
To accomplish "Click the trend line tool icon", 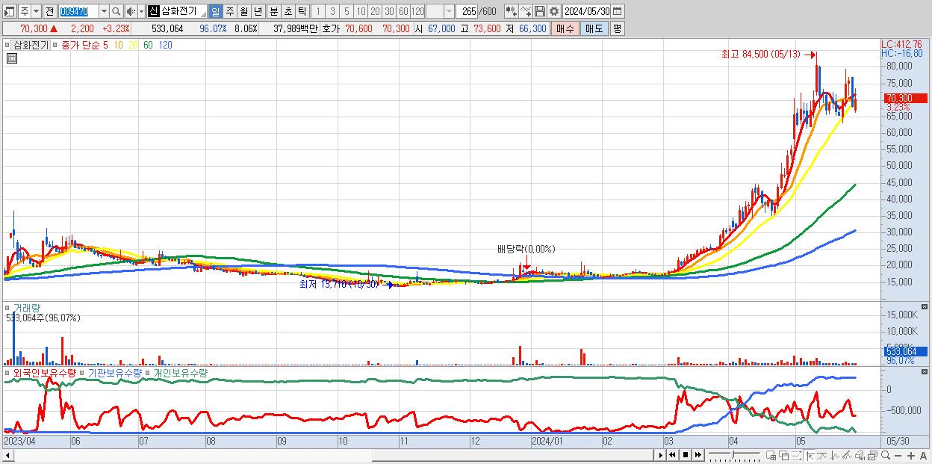I will [823, 455].
